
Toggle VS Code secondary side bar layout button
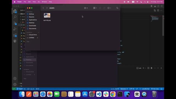158,6
